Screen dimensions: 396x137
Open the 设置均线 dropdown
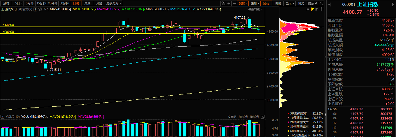(x=255, y=9)
